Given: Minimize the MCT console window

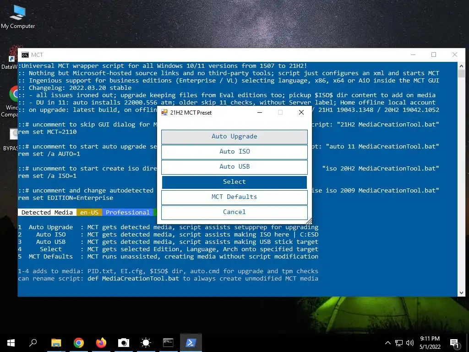Looking at the screenshot, I should click(x=413, y=55).
